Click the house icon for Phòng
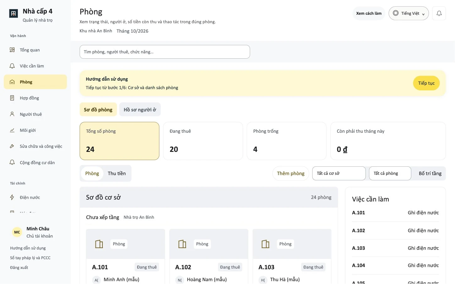Image resolution: width=455 pixels, height=284 pixels. point(12,82)
